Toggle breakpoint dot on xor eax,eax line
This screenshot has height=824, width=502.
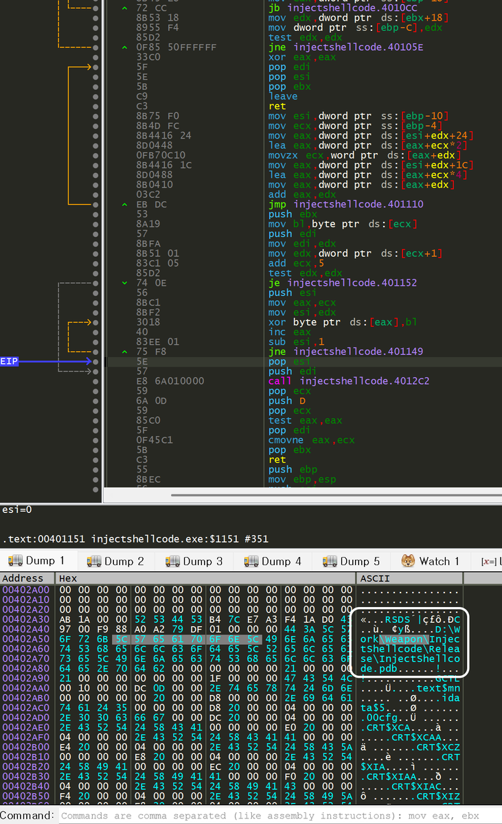point(97,57)
